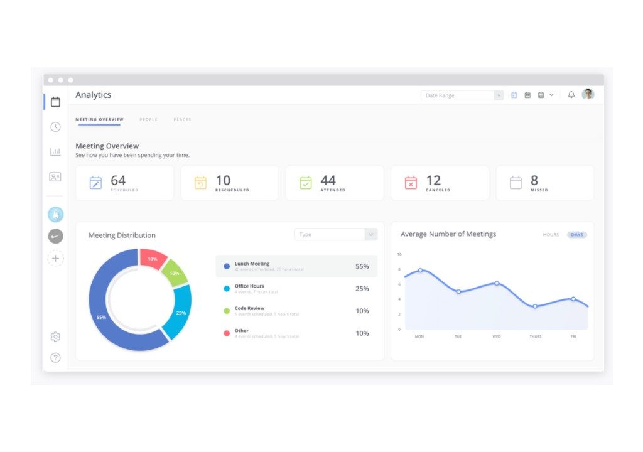The image size is (643, 452).
Task: Switch to the Nike workspace avatar
Action: tap(55, 237)
